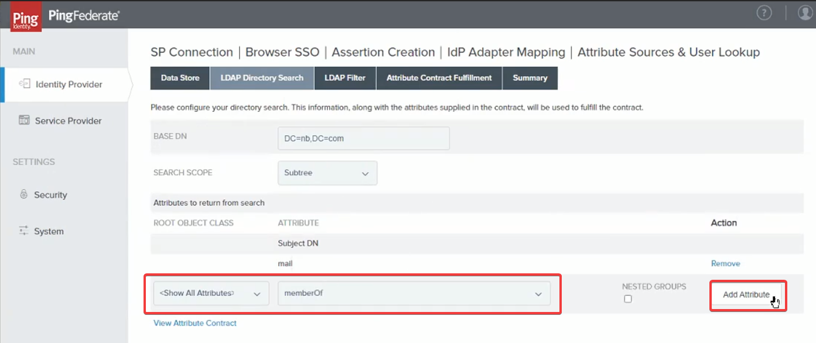Open the Security settings icon
Image resolution: width=816 pixels, height=343 pixels.
tap(23, 194)
